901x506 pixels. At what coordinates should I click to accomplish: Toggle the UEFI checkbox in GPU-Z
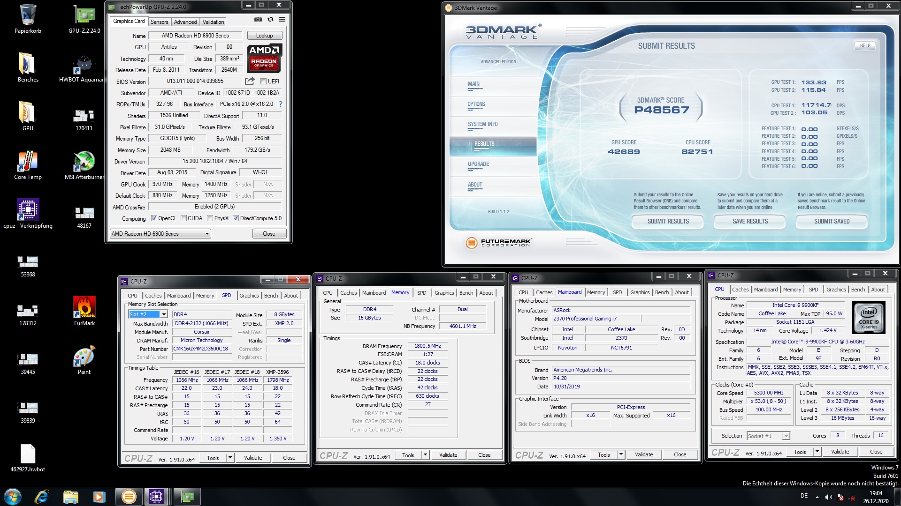click(x=263, y=82)
